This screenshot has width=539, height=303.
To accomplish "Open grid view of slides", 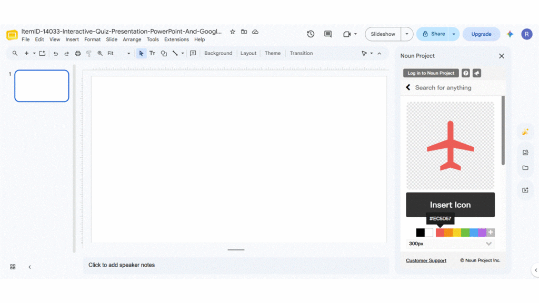I will pos(13,267).
